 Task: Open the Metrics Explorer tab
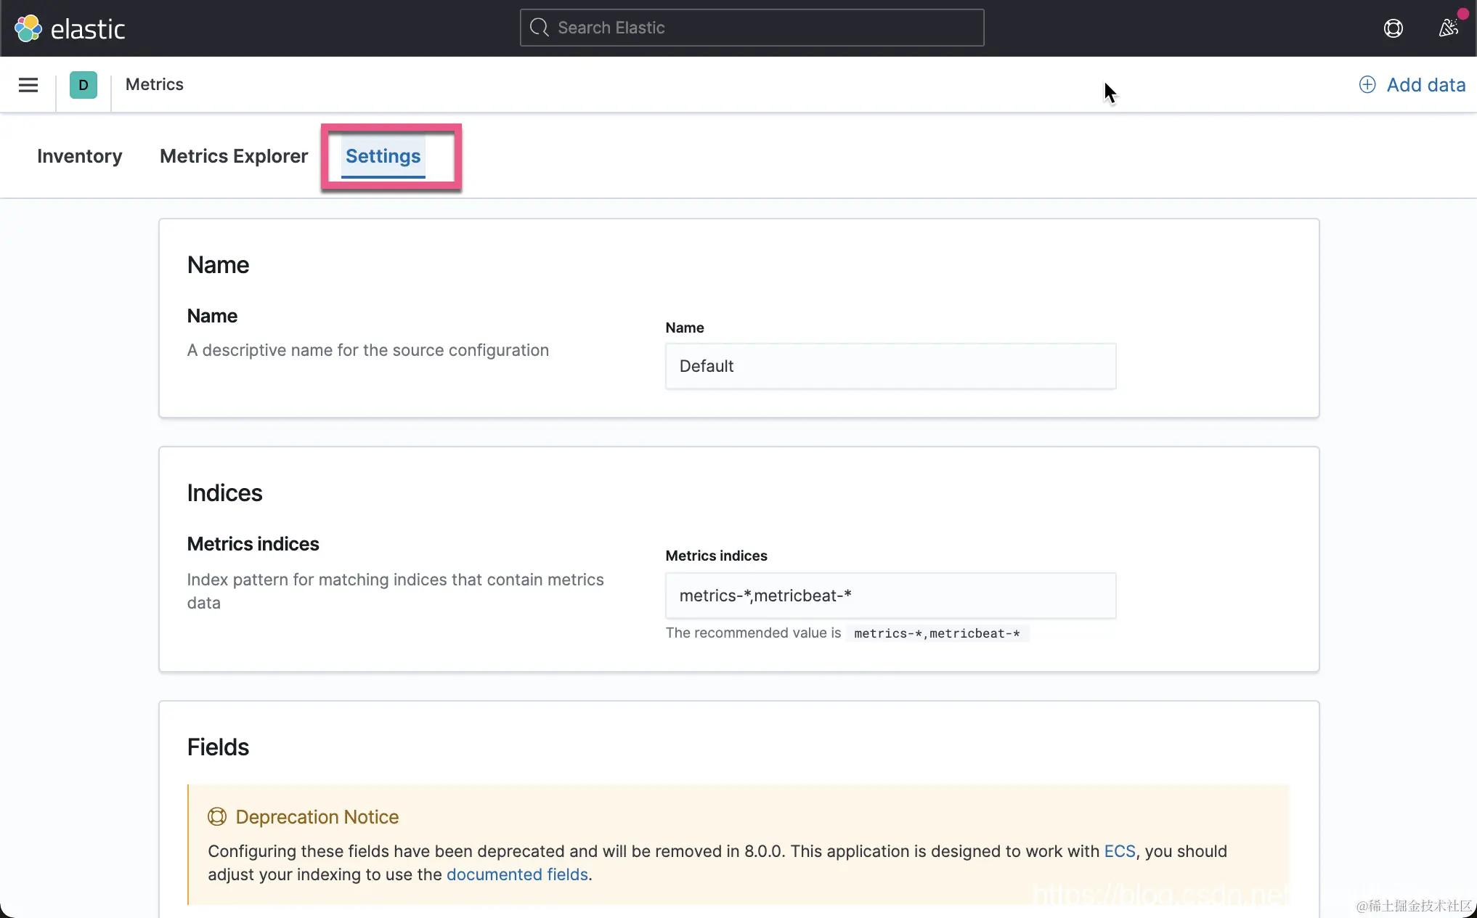click(234, 156)
